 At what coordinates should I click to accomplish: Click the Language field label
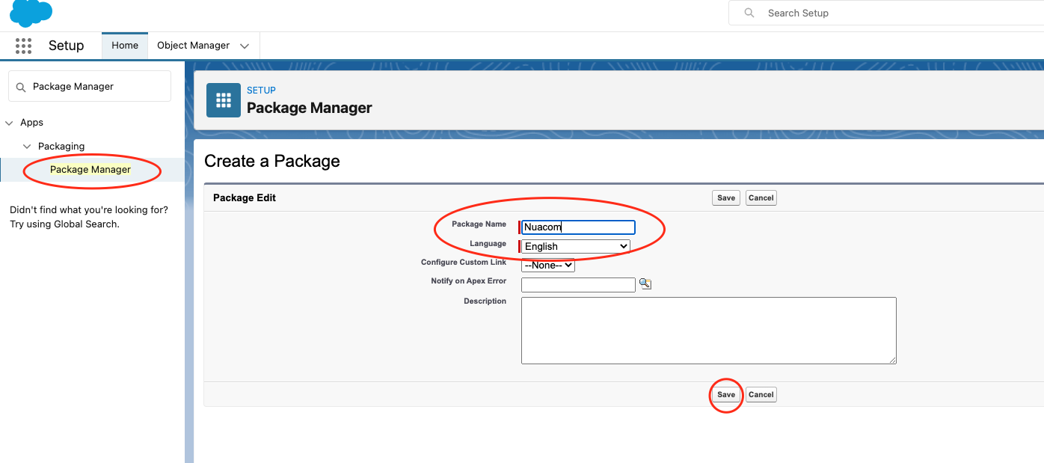point(488,244)
